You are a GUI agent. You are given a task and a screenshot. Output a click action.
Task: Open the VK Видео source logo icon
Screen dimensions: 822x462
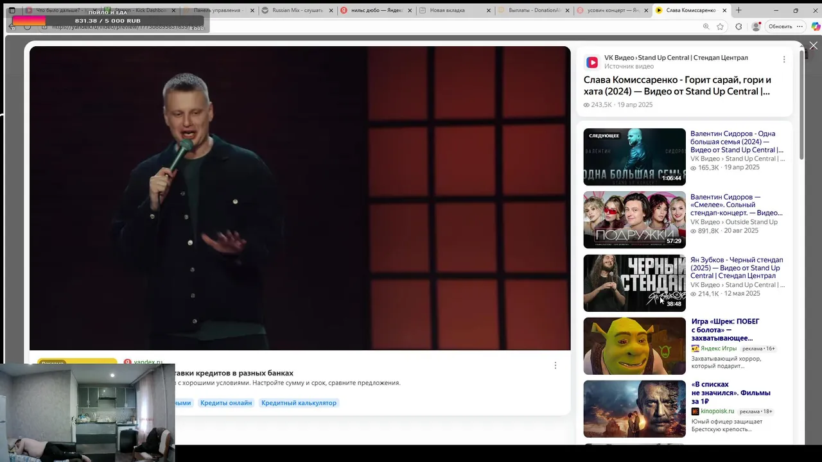tap(592, 62)
